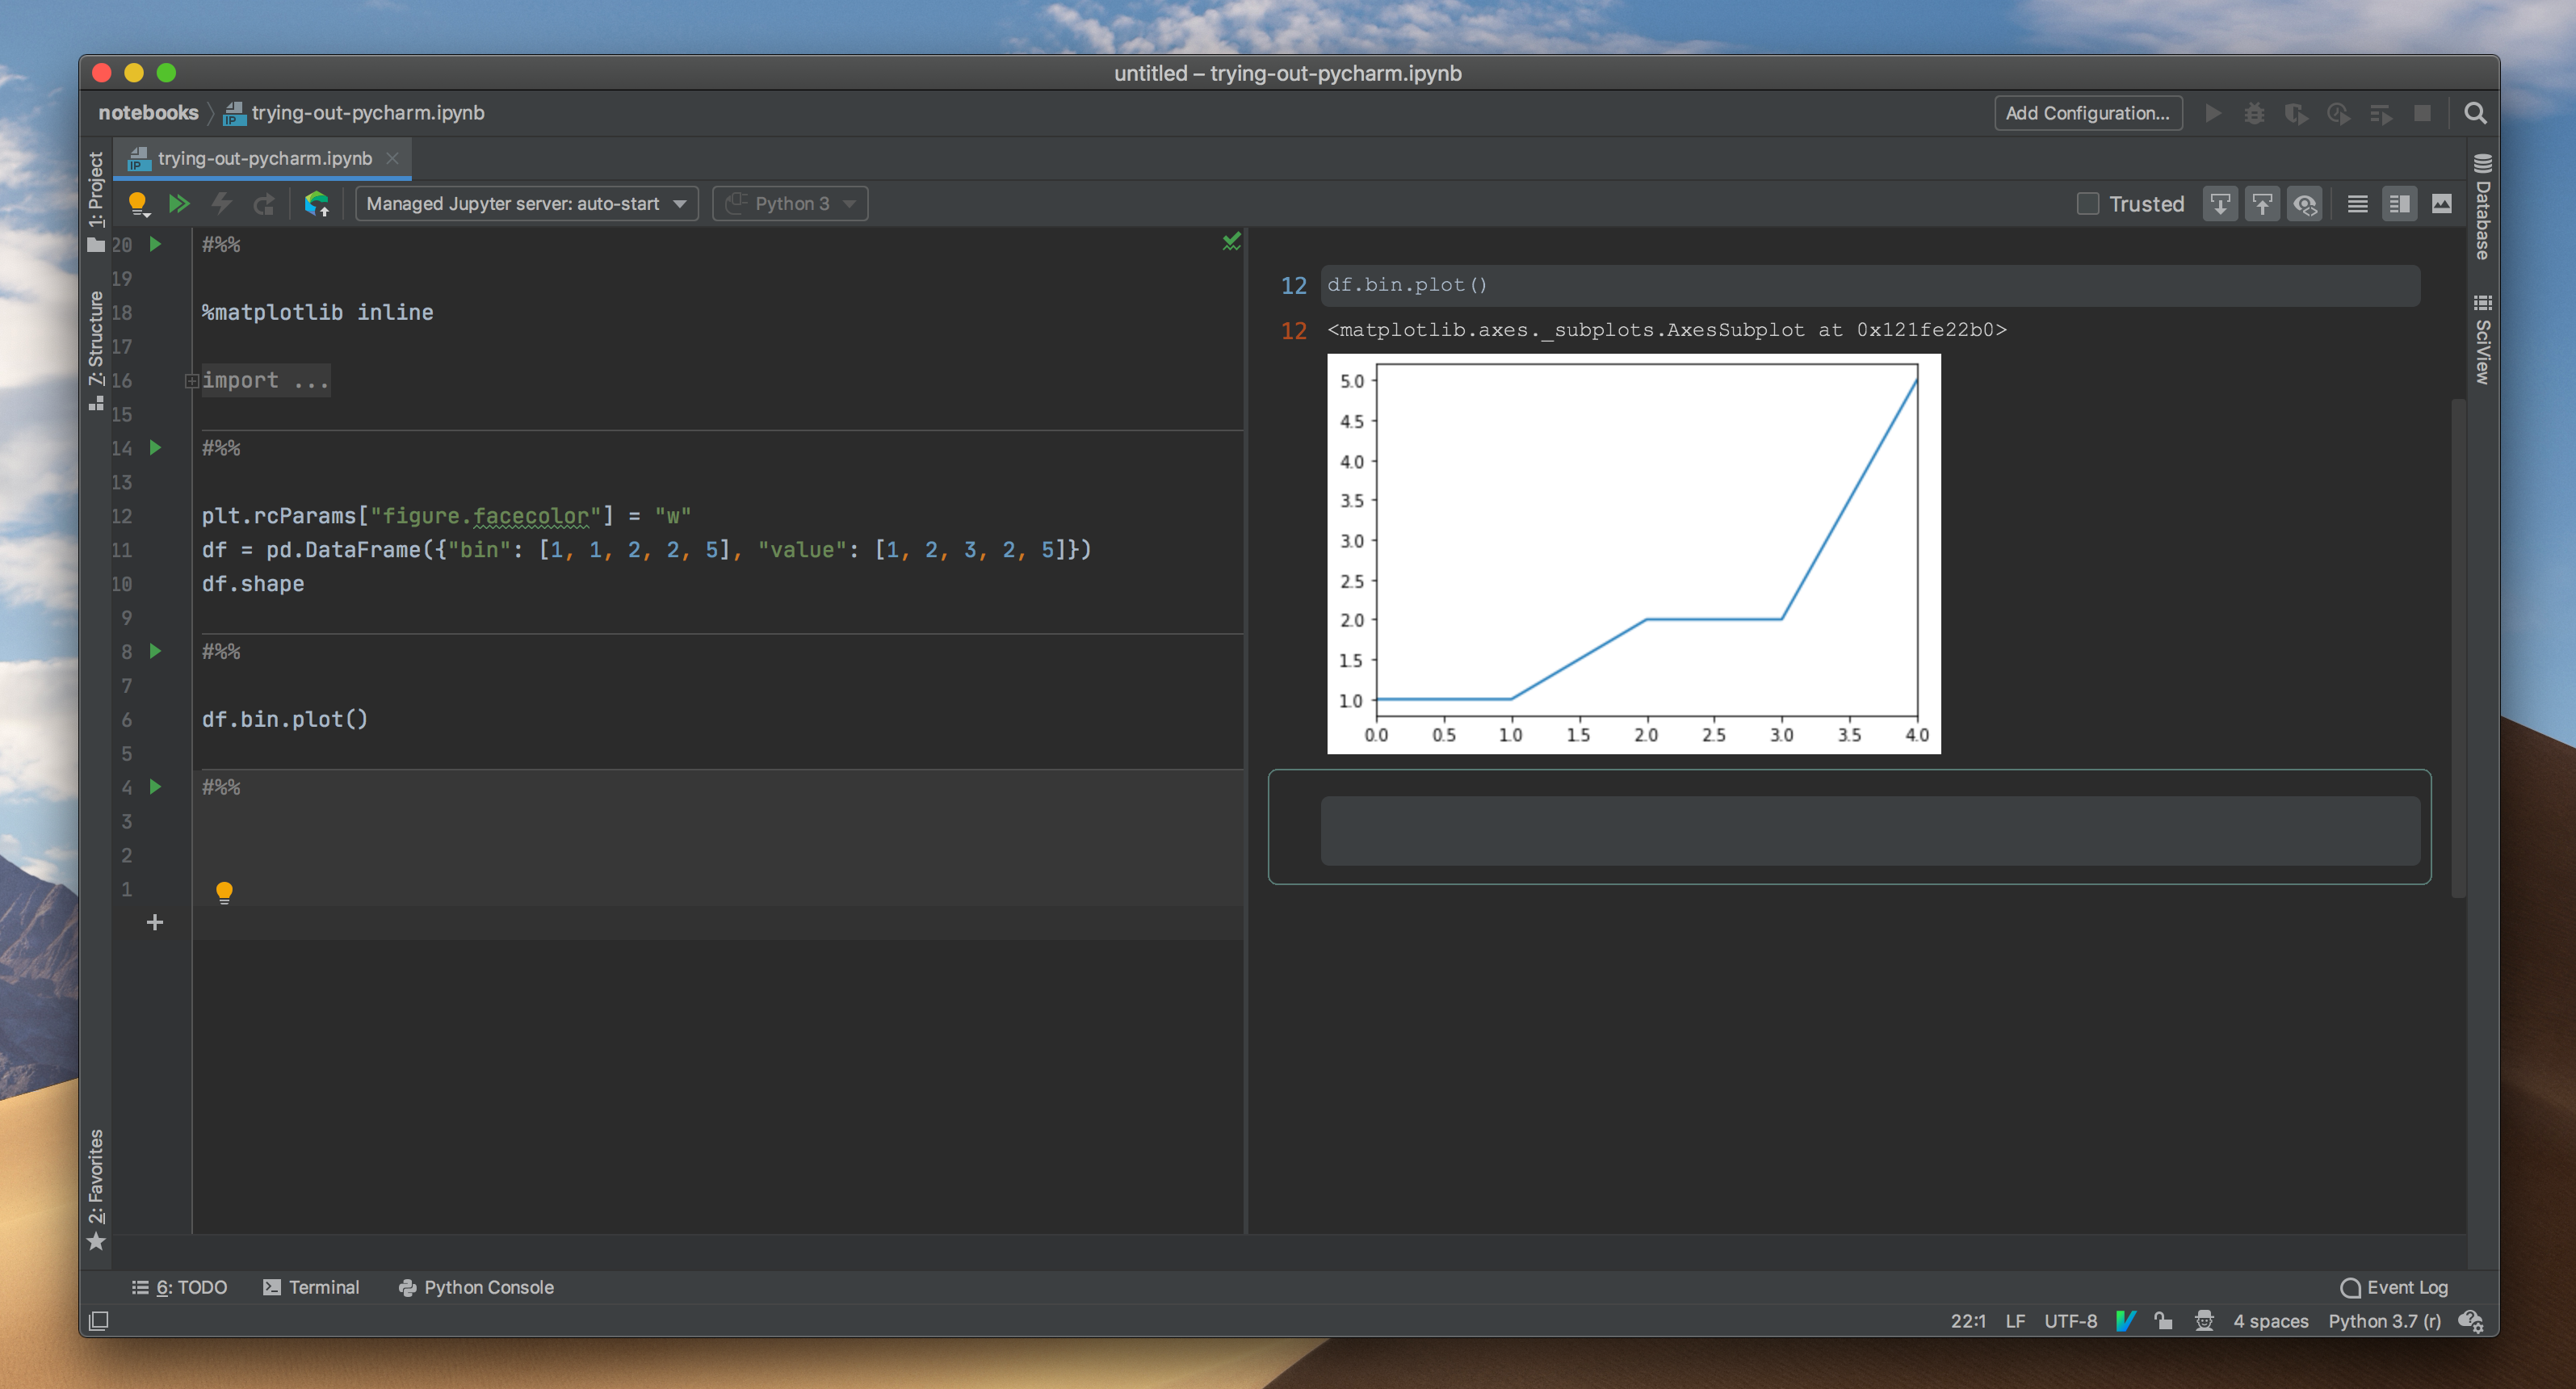Toggle source visibility eye icon

click(2305, 204)
